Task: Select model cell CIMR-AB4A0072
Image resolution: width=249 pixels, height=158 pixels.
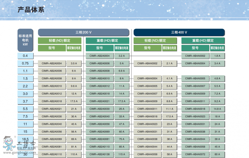Action: (195, 154)
